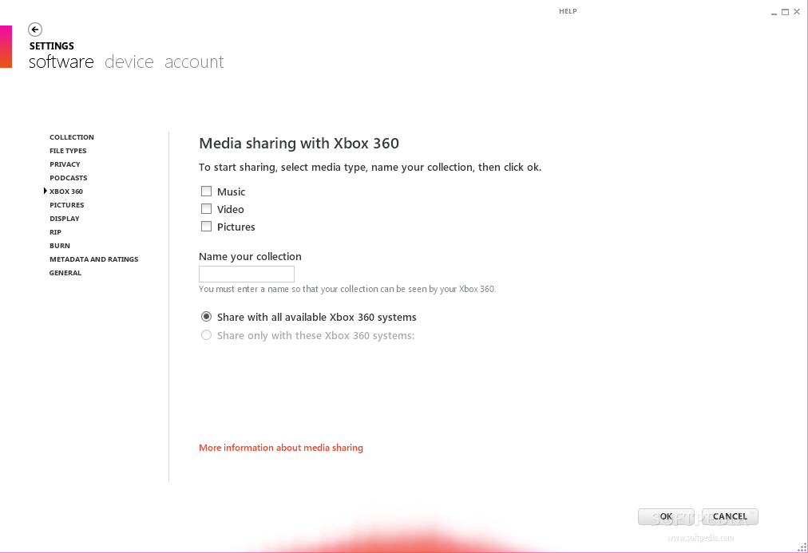Open the Collection settings section
This screenshot has width=808, height=553.
point(72,137)
